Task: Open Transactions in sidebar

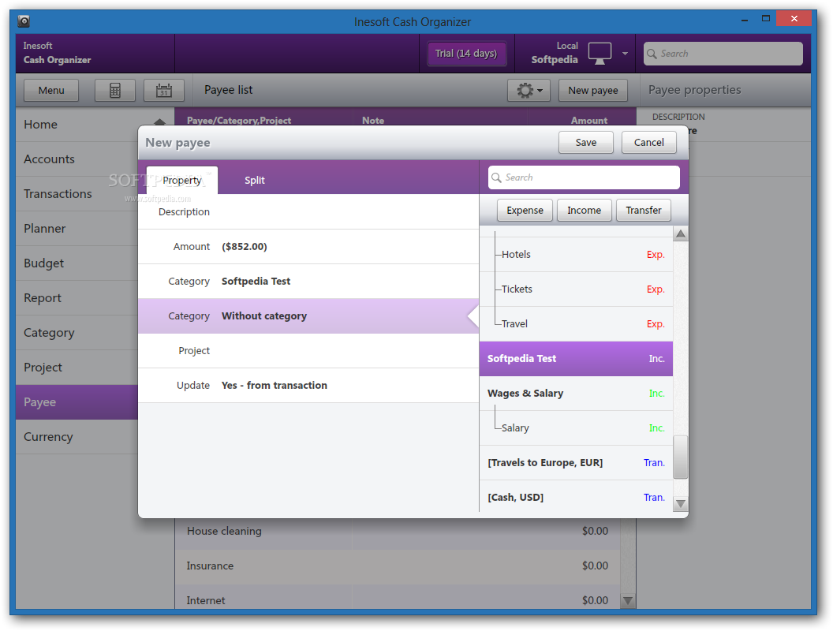Action: coord(77,194)
